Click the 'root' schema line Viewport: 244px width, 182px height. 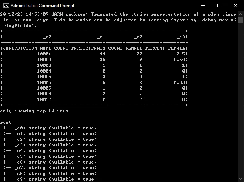coord(6,122)
